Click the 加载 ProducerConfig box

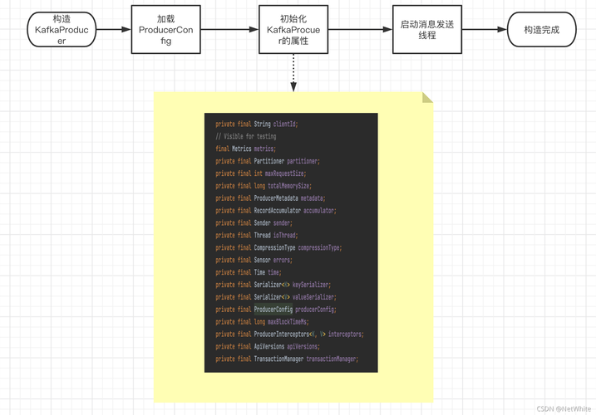pos(165,30)
